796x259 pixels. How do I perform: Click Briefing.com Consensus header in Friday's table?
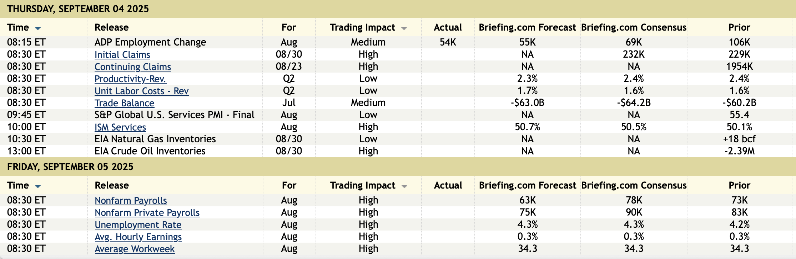(x=634, y=185)
